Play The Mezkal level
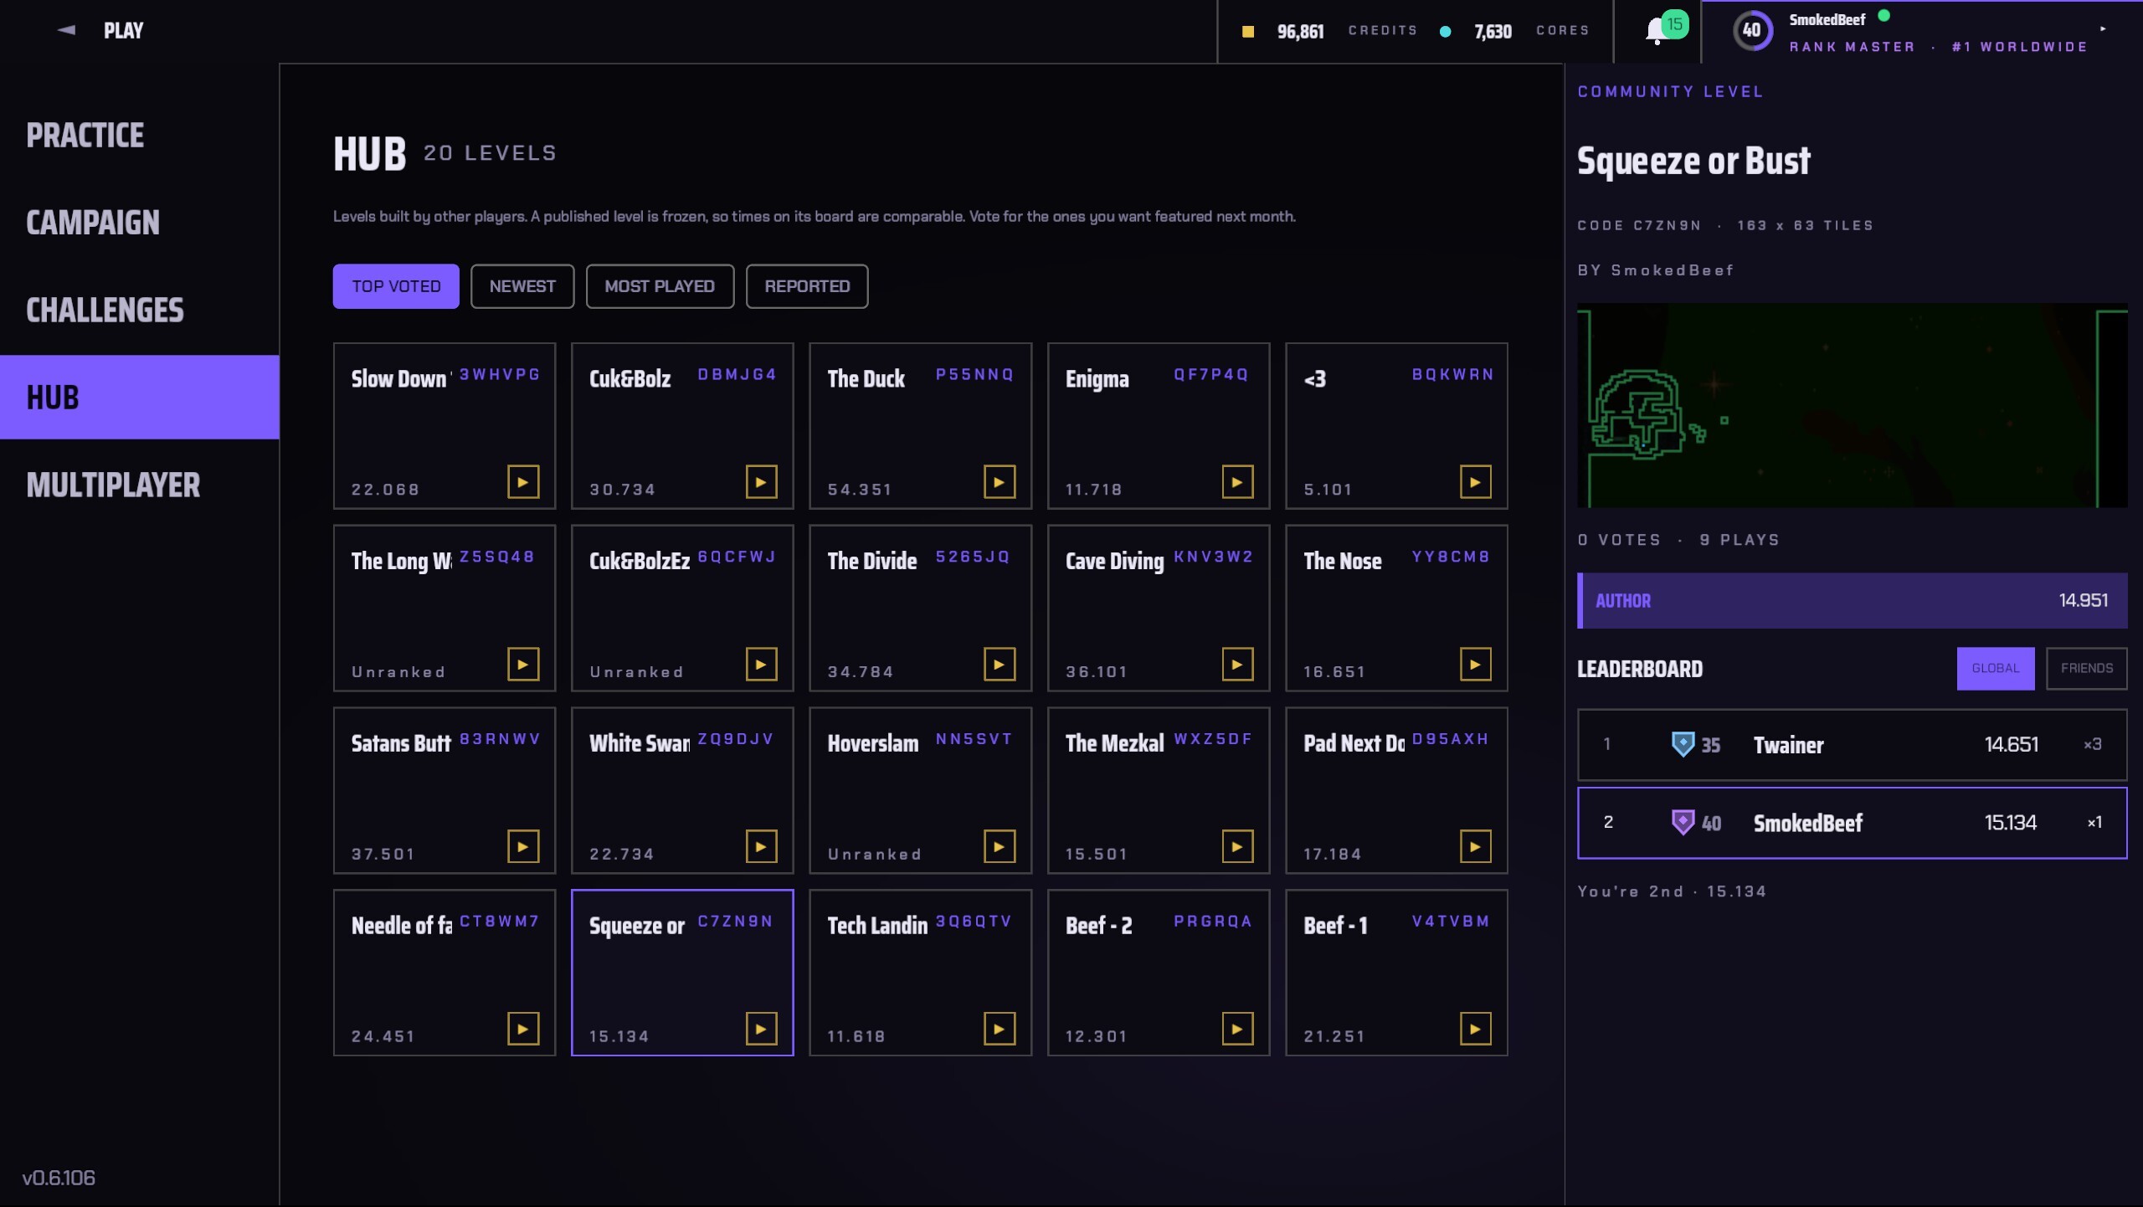The width and height of the screenshot is (2143, 1207). coord(1237,847)
